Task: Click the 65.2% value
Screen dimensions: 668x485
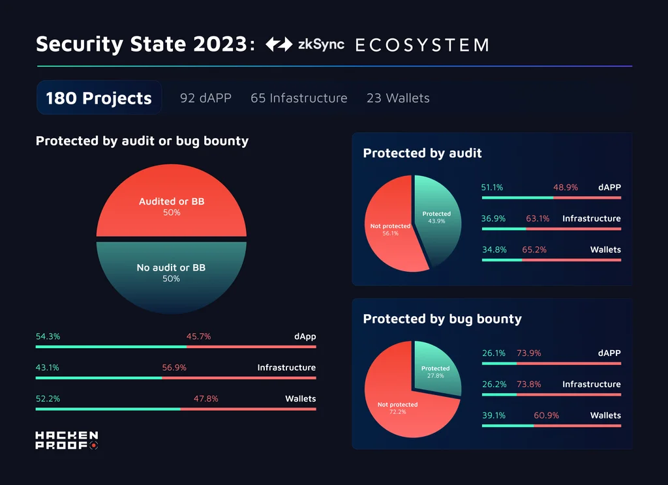Action: [x=535, y=250]
